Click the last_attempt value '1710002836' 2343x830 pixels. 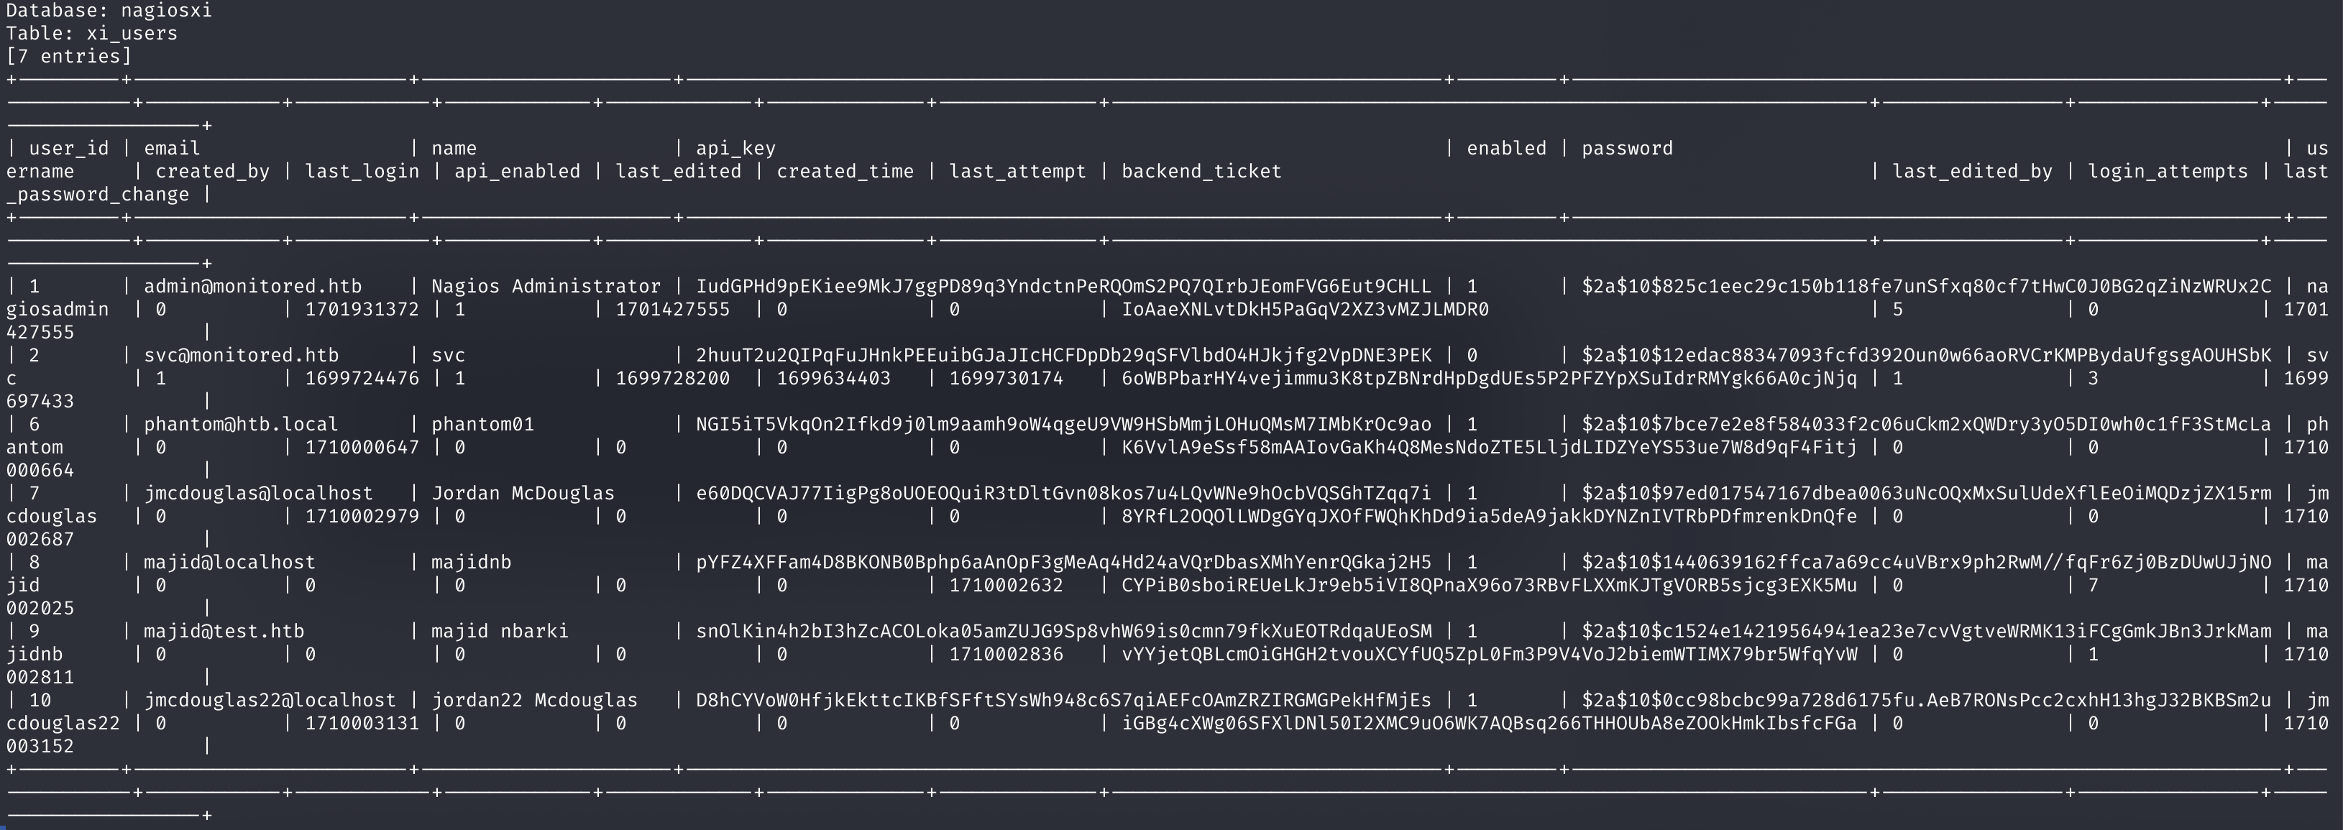pyautogui.click(x=1006, y=655)
